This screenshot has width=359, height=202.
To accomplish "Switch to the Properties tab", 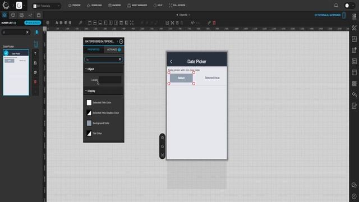I will point(94,50).
